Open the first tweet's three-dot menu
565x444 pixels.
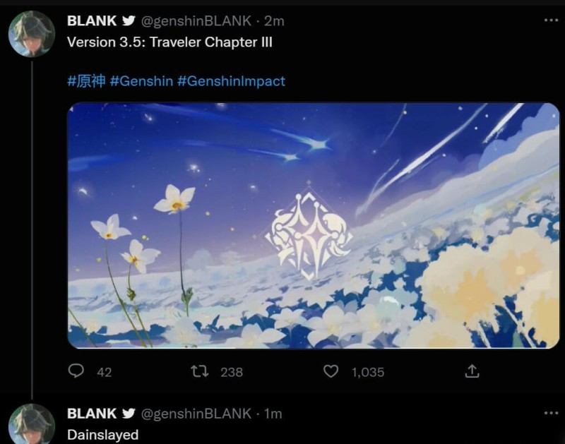coord(551,20)
